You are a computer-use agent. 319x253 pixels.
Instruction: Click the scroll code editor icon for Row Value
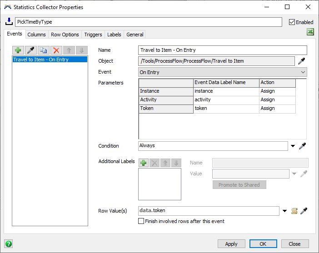point(294,211)
